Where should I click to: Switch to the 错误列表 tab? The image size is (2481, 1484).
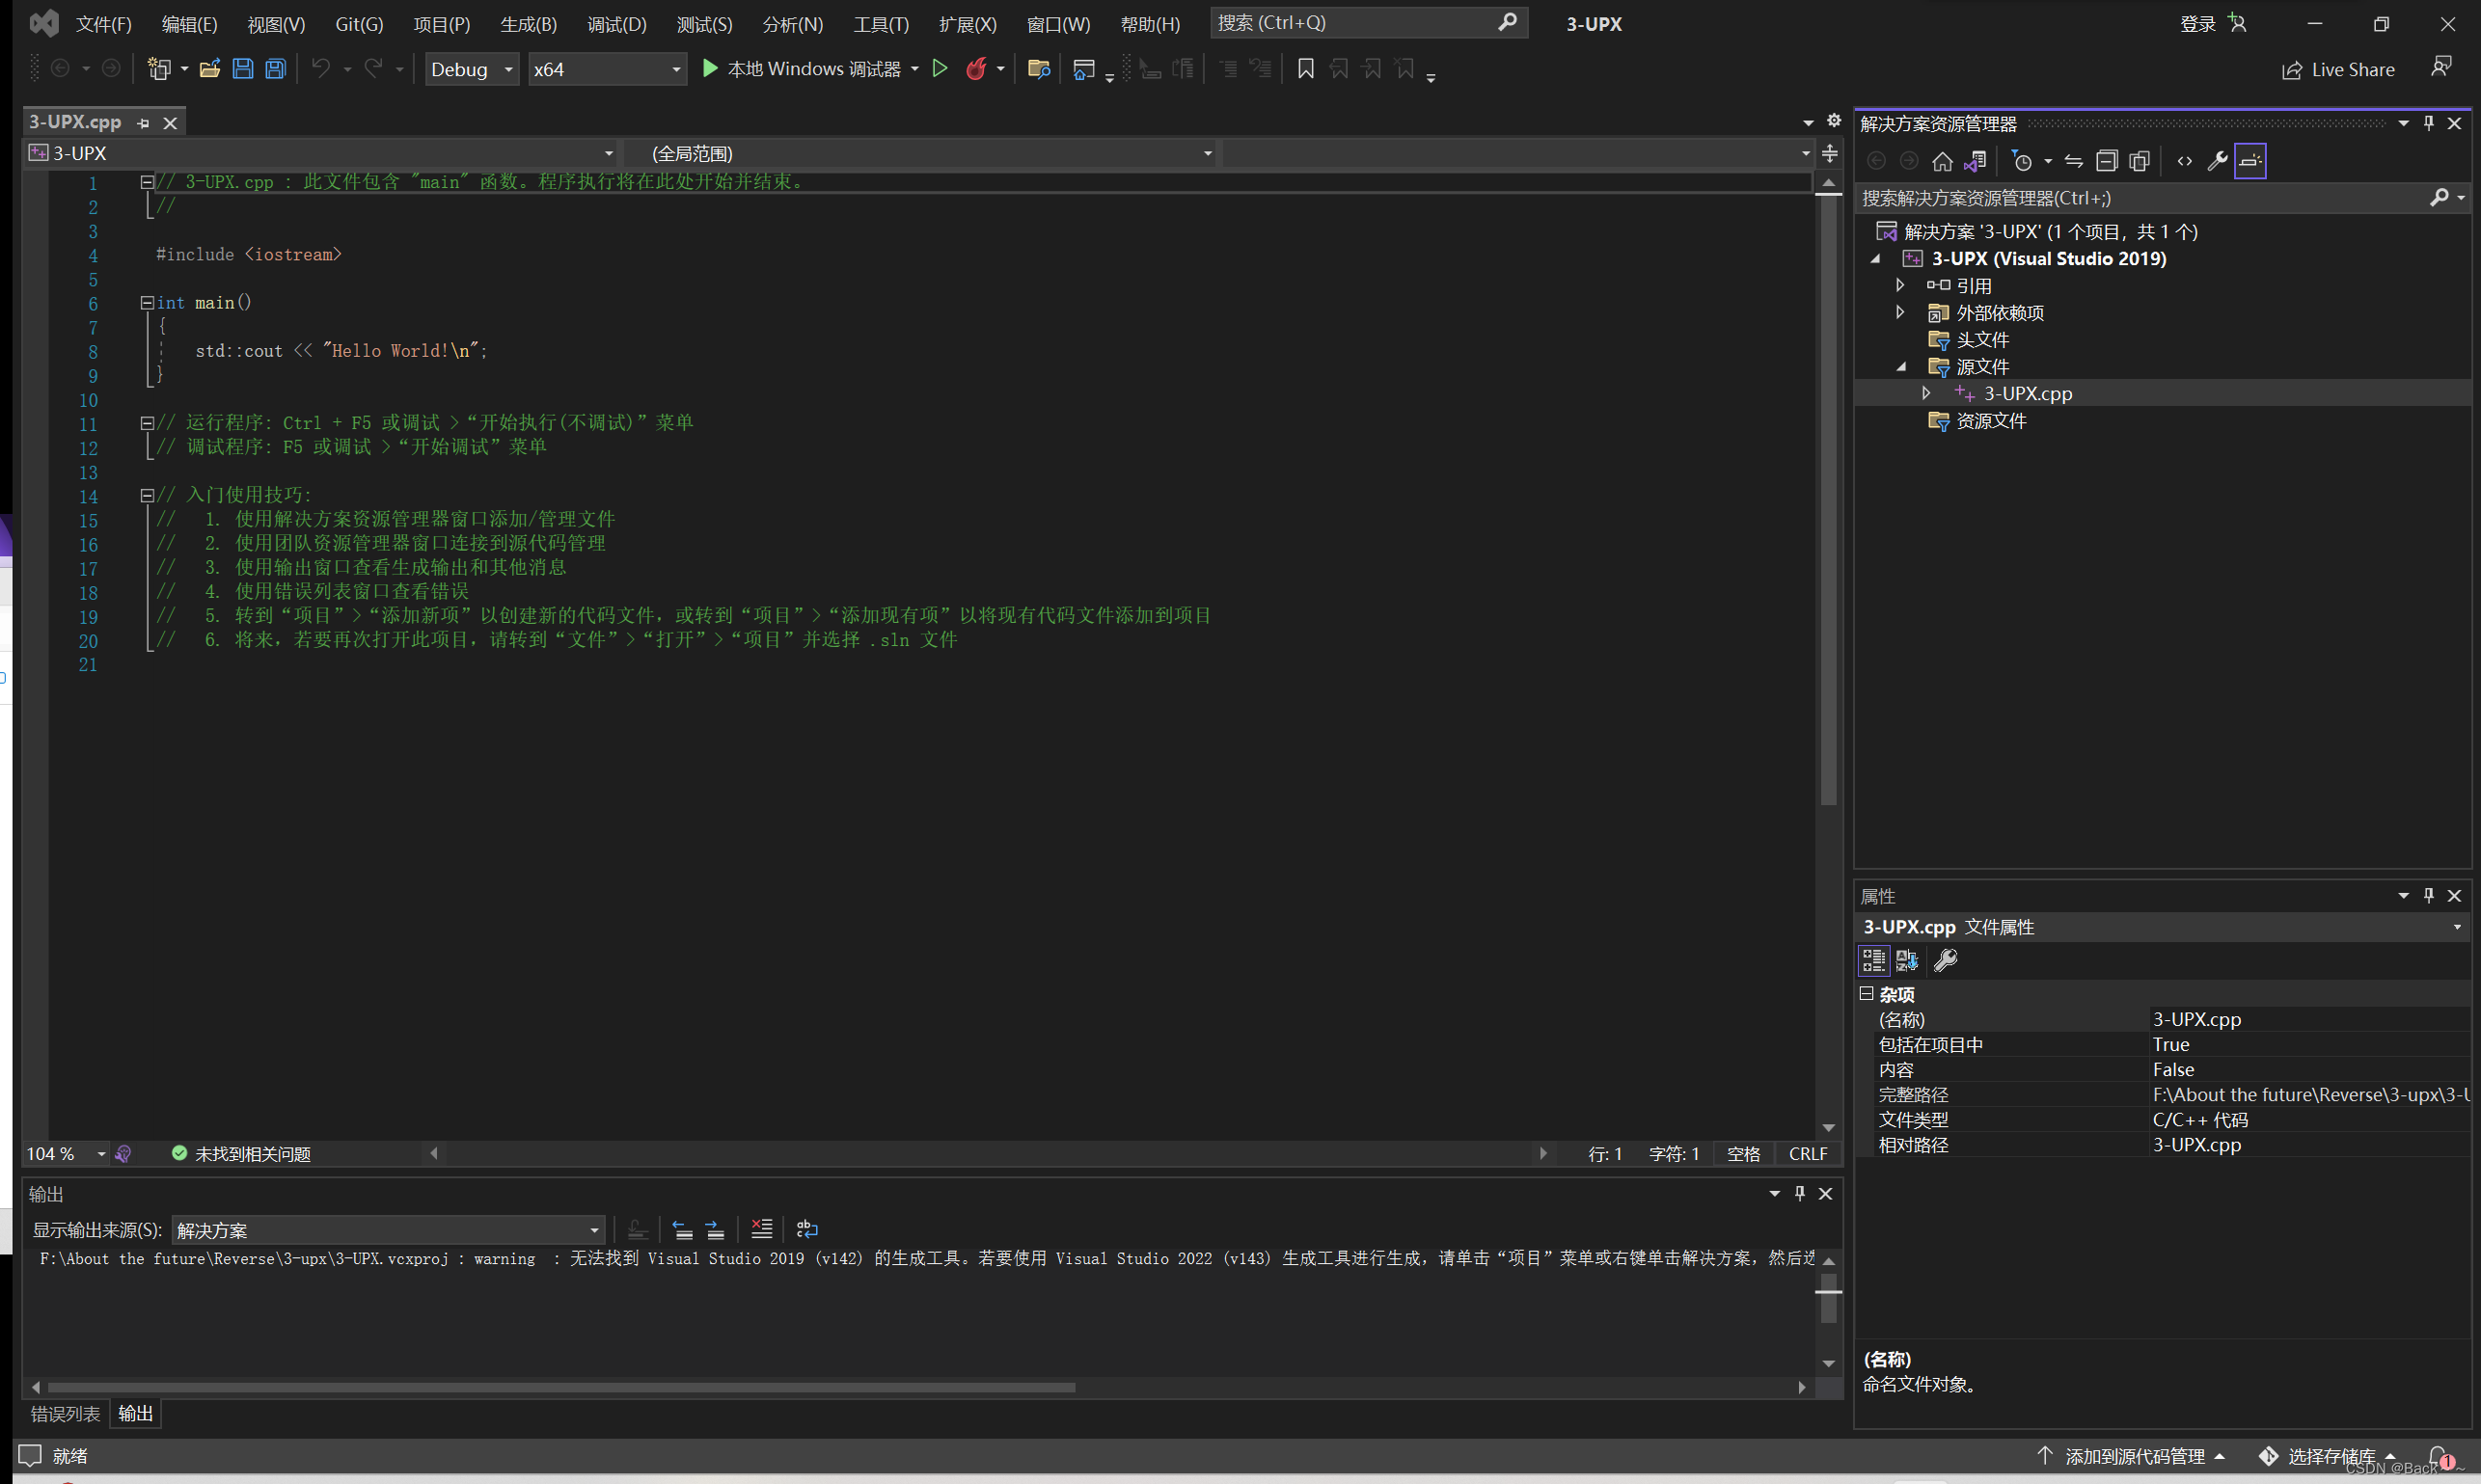(65, 1413)
